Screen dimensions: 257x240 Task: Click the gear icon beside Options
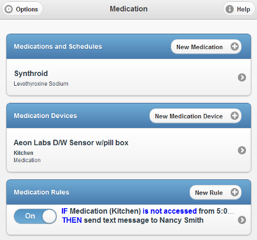point(9,9)
